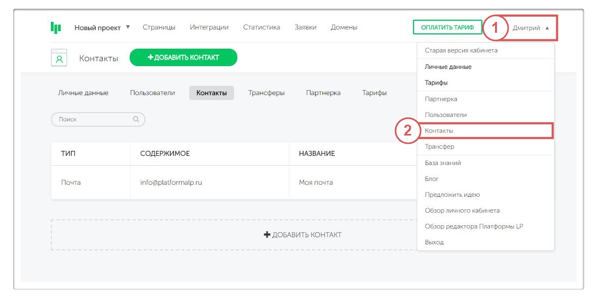
Task: Open the Страницы navigation item
Action: click(159, 27)
